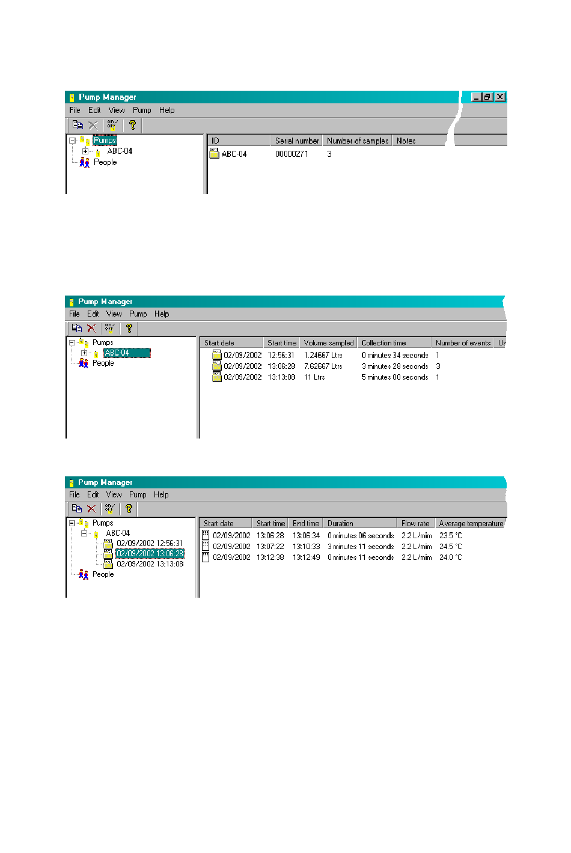Screen dimensions: 571x853
Task: Collapse the ABC-04 node in the bottom window tree
Action: [84, 533]
